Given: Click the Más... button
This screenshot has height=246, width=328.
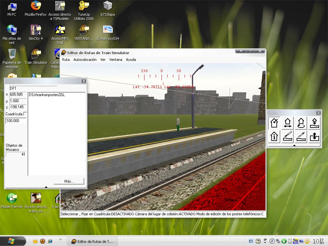Looking at the screenshot, I should (x=69, y=181).
